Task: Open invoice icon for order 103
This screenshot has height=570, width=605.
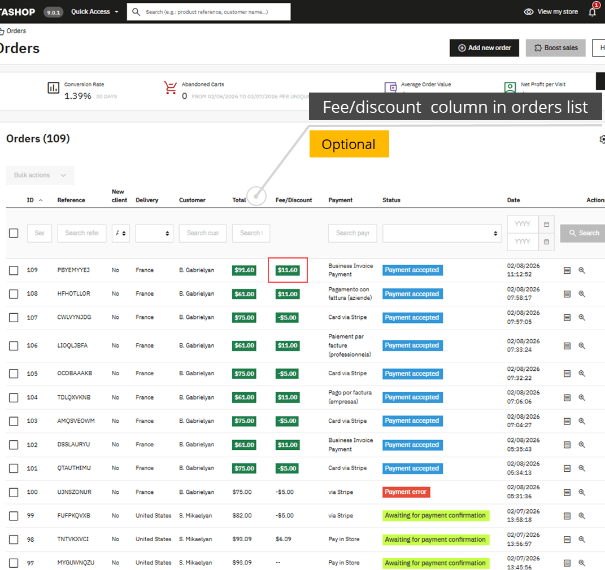Action: pyautogui.click(x=567, y=421)
